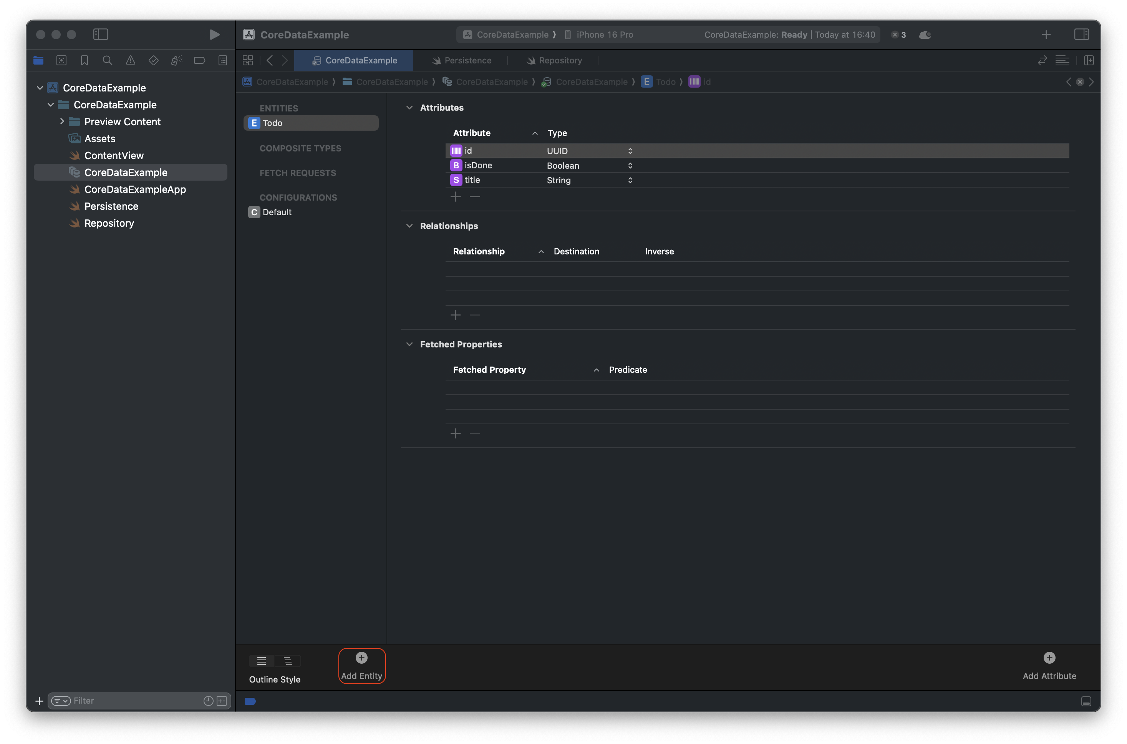Screen dimensions: 1127x744
Task: Collapse the CoreDataExample group folder
Action: [x=51, y=105]
